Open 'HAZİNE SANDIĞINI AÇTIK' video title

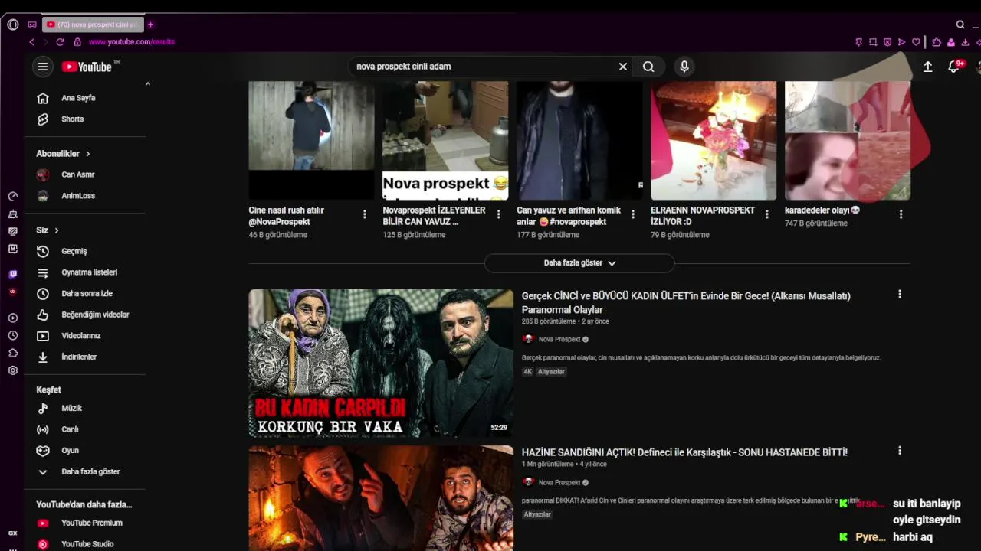[x=684, y=452]
